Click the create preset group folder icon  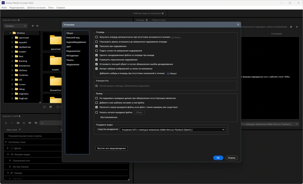[x=18, y=123]
